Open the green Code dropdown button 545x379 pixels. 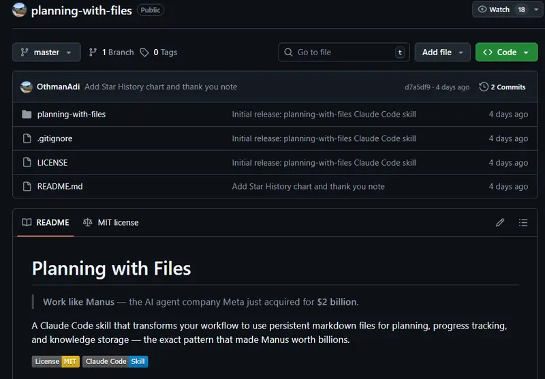click(506, 52)
